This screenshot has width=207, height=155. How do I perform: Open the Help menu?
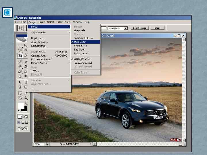[x=87, y=22]
